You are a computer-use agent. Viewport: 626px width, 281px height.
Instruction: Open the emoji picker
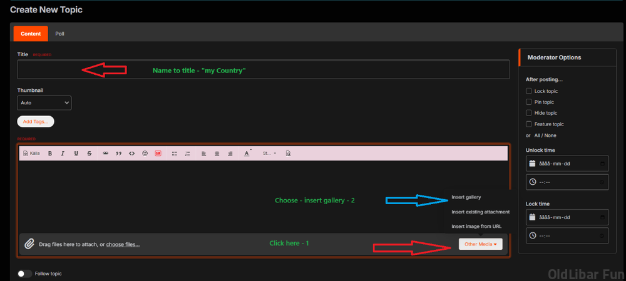pyautogui.click(x=145, y=153)
